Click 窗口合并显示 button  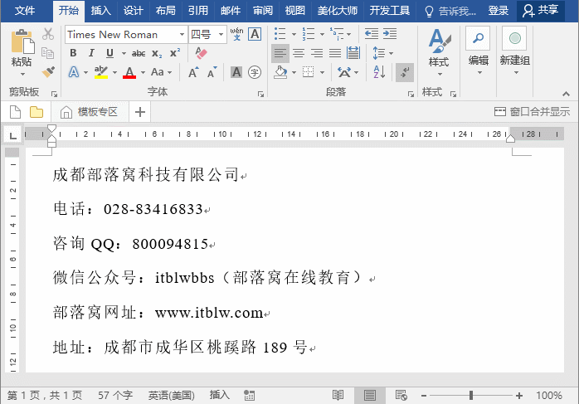532,112
